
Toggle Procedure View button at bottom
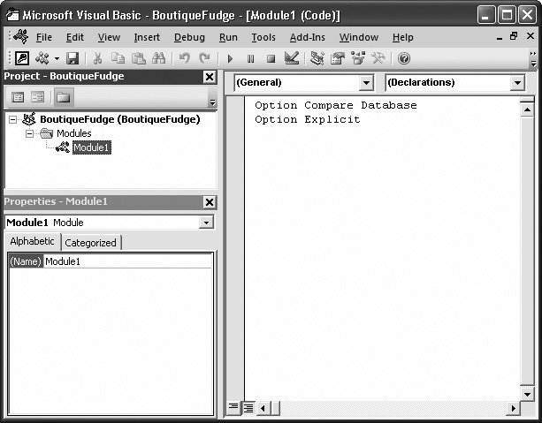coord(233,408)
